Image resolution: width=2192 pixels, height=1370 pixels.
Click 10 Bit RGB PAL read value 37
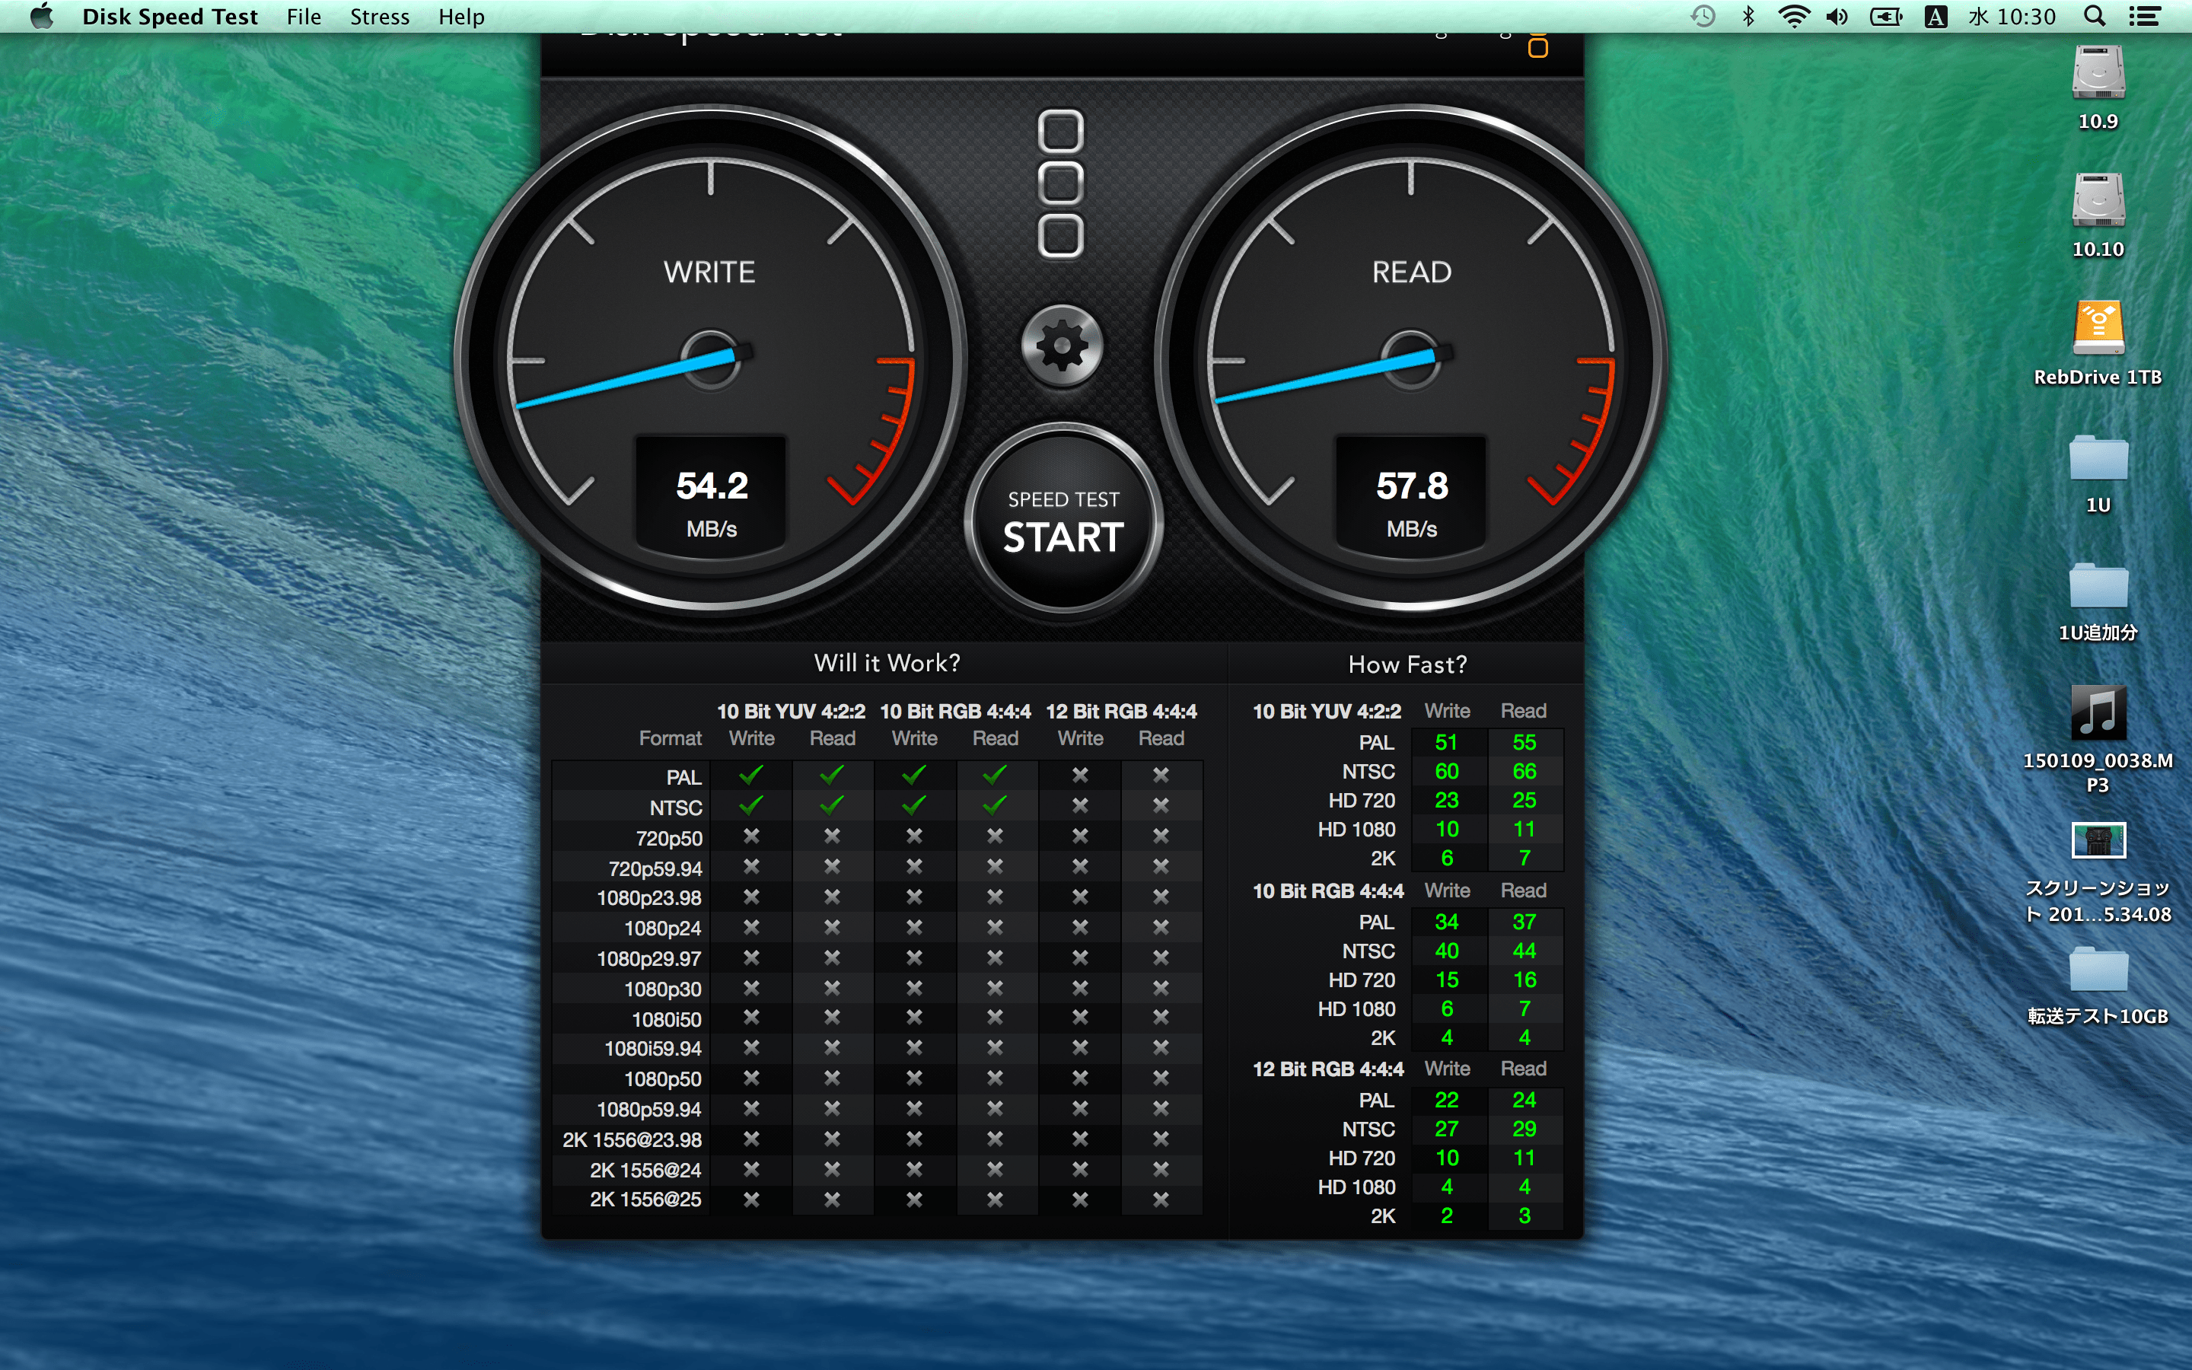[1525, 922]
